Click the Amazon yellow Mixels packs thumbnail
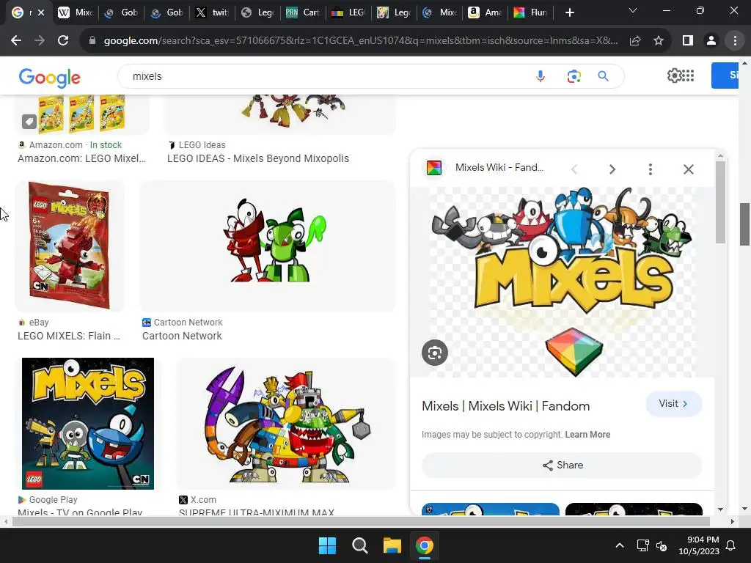Viewport: 751px width, 563px height. pyautogui.click(x=82, y=114)
